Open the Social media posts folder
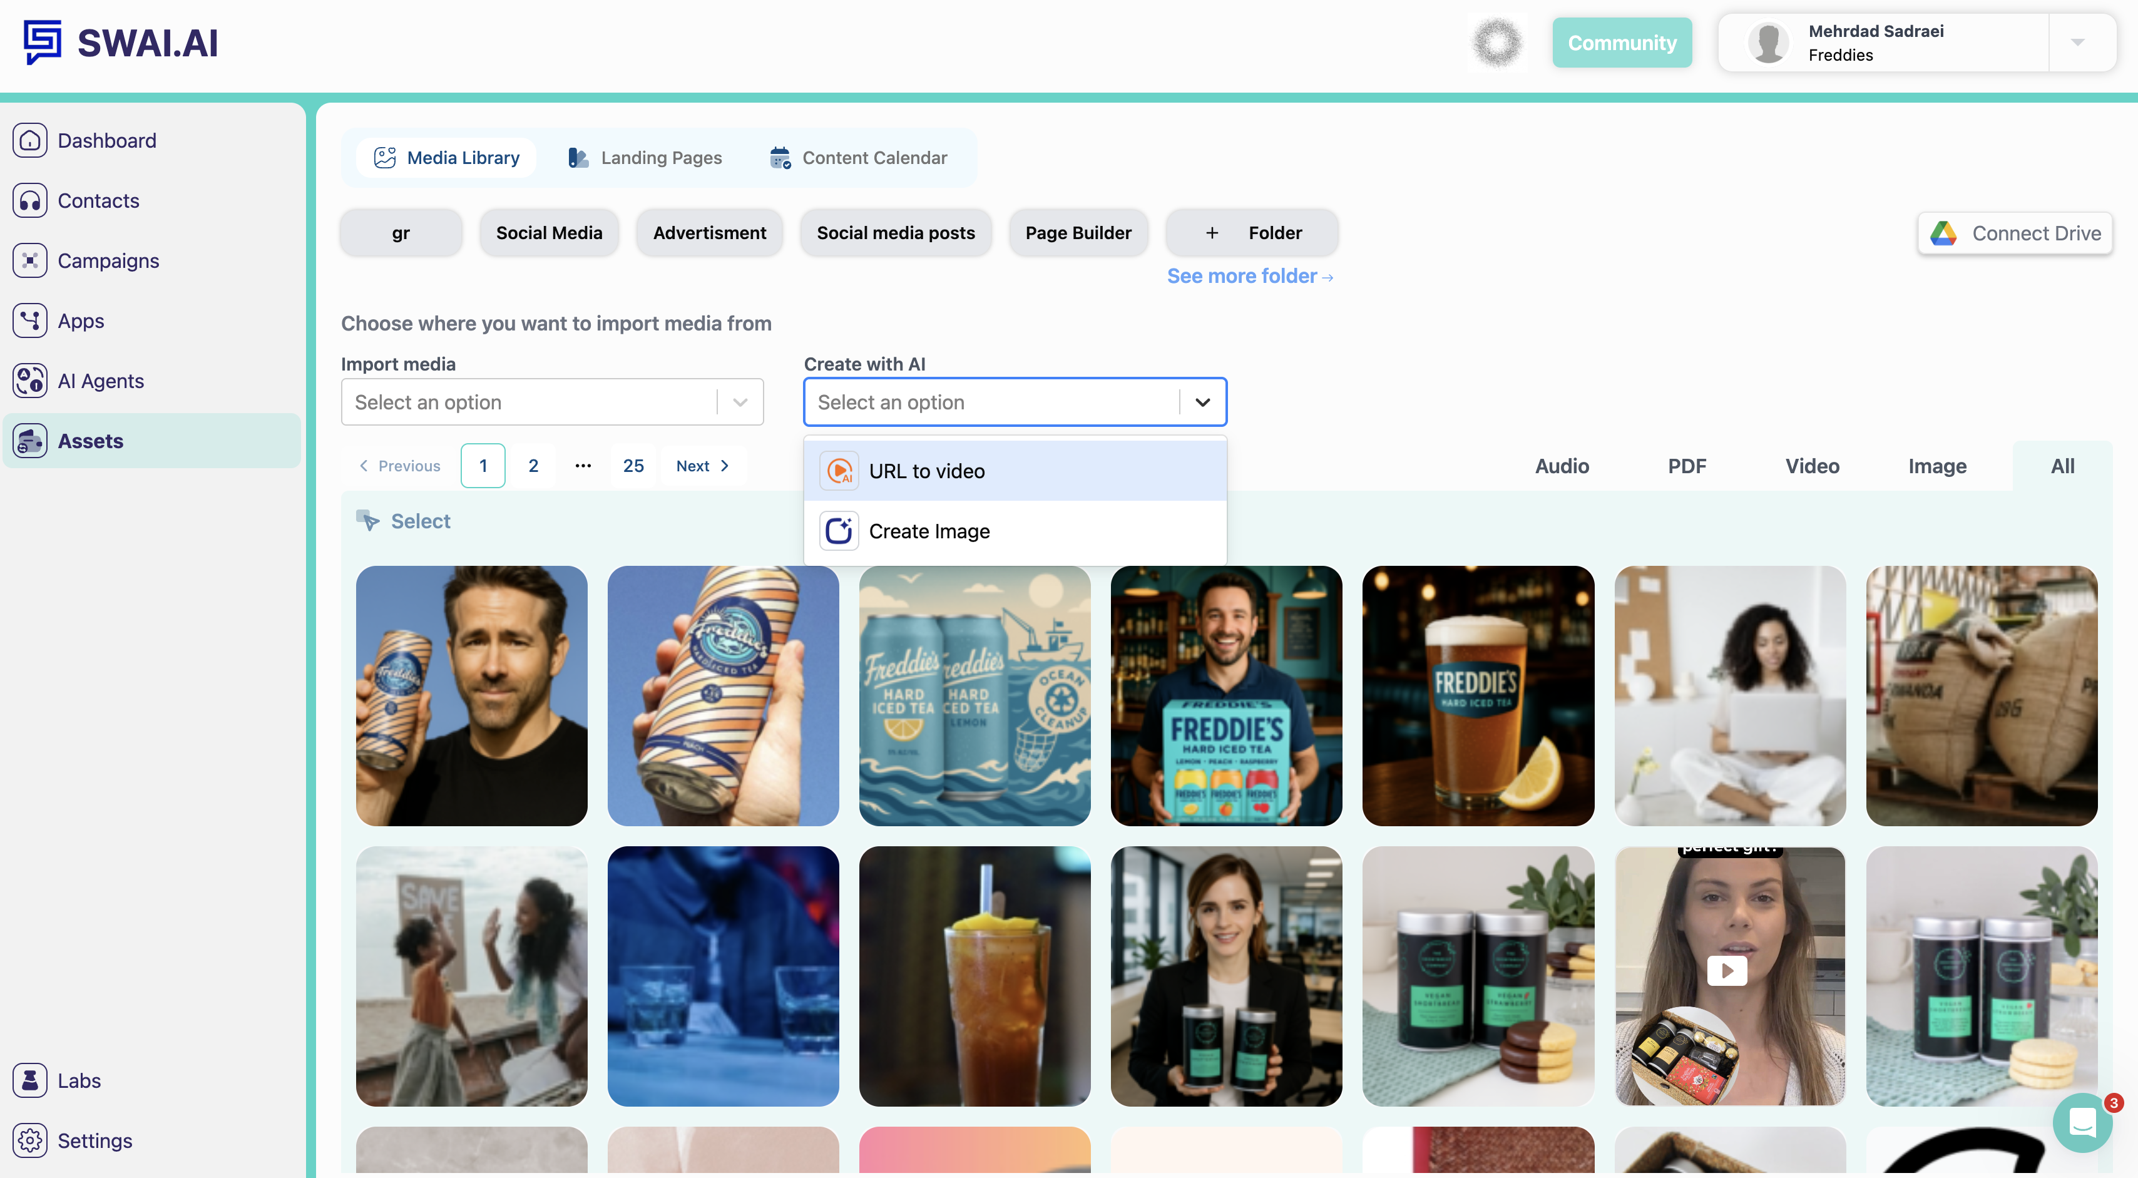 click(x=896, y=233)
